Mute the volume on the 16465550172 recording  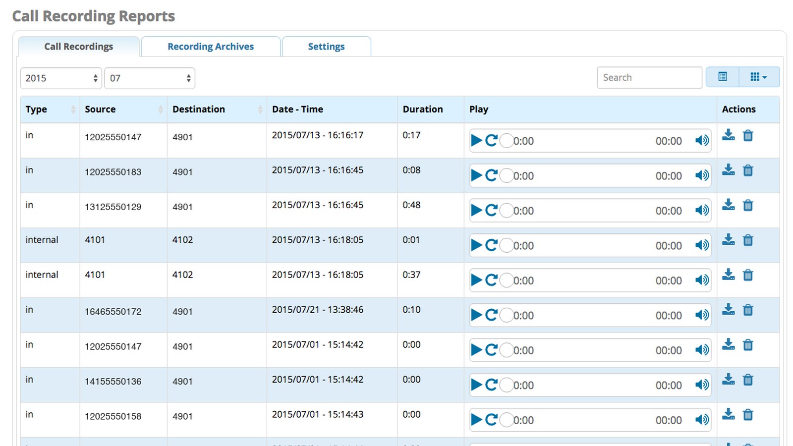click(x=702, y=315)
